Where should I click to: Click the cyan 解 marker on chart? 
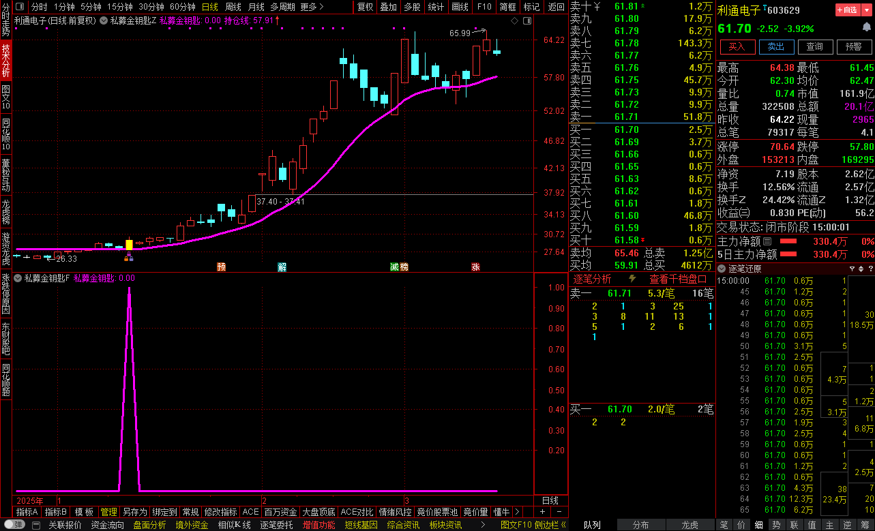coord(282,267)
